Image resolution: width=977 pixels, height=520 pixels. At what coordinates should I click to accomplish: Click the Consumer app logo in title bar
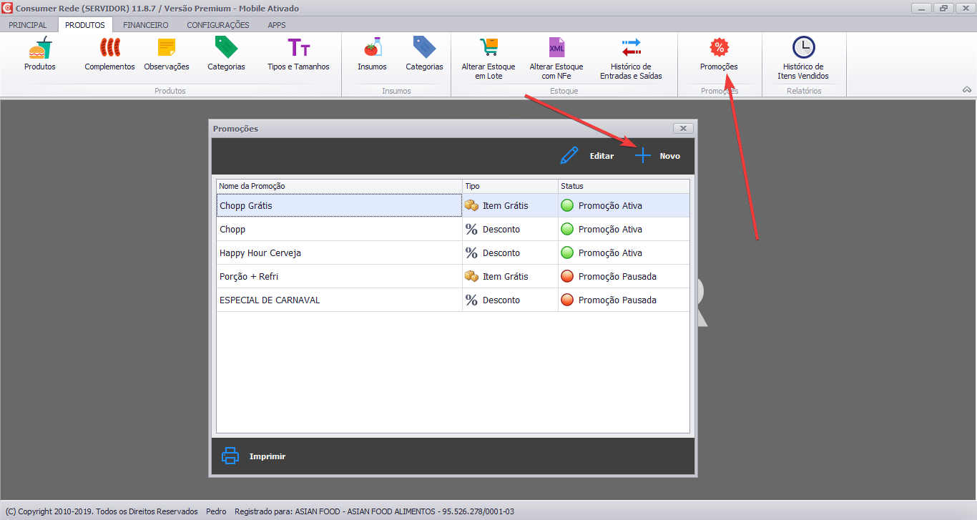point(7,8)
